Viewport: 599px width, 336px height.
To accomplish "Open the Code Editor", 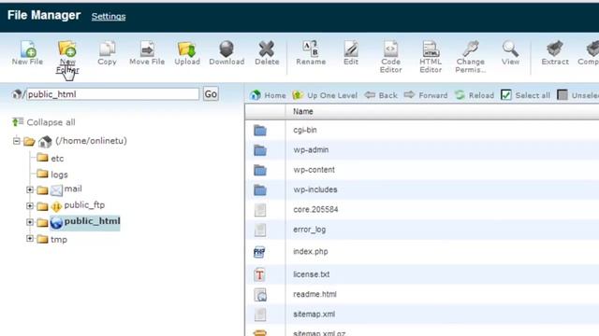I will (390, 57).
